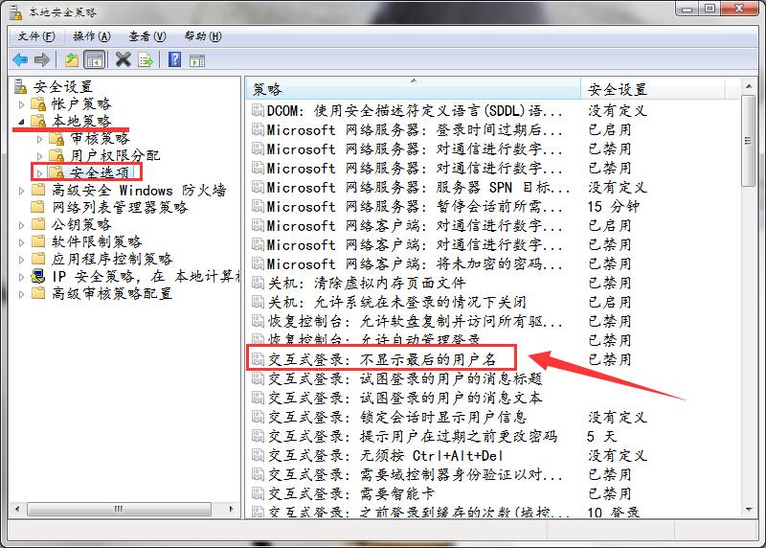766x548 pixels.
Task: Open the 文件(F) menu
Action: (x=34, y=36)
